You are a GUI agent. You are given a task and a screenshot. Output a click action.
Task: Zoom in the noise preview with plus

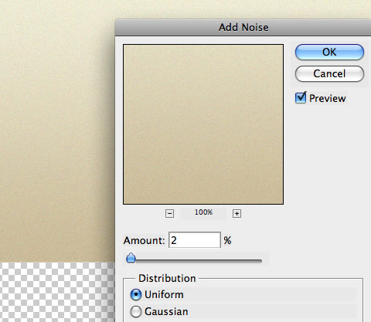click(x=237, y=213)
